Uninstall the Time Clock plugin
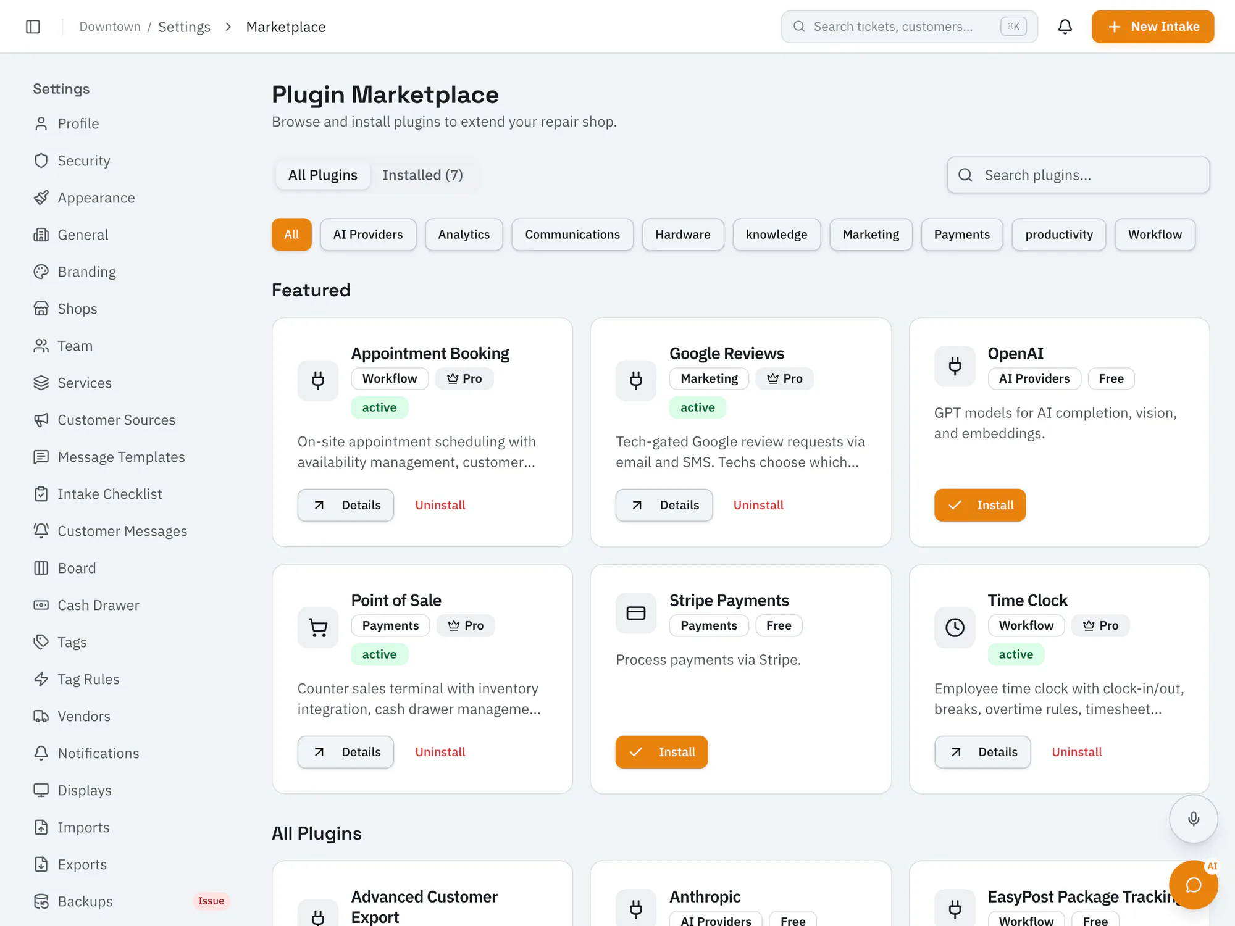 [1077, 752]
